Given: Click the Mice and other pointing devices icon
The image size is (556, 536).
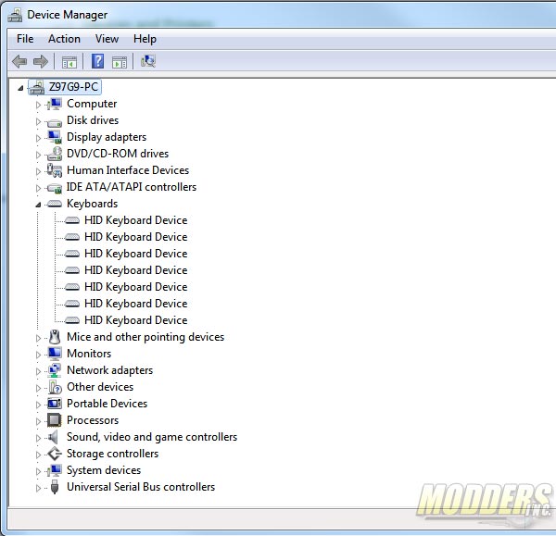Looking at the screenshot, I should pos(55,337).
